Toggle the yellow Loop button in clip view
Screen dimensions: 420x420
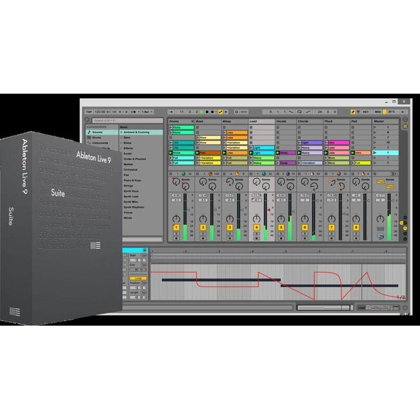click(138, 278)
